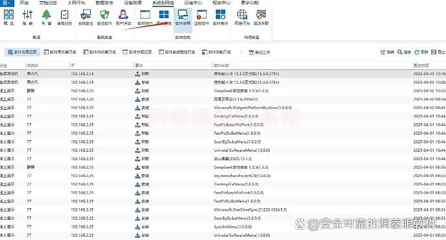
Task: Switch to the 开始 ribbon tab
Action: pyautogui.click(x=24, y=3)
